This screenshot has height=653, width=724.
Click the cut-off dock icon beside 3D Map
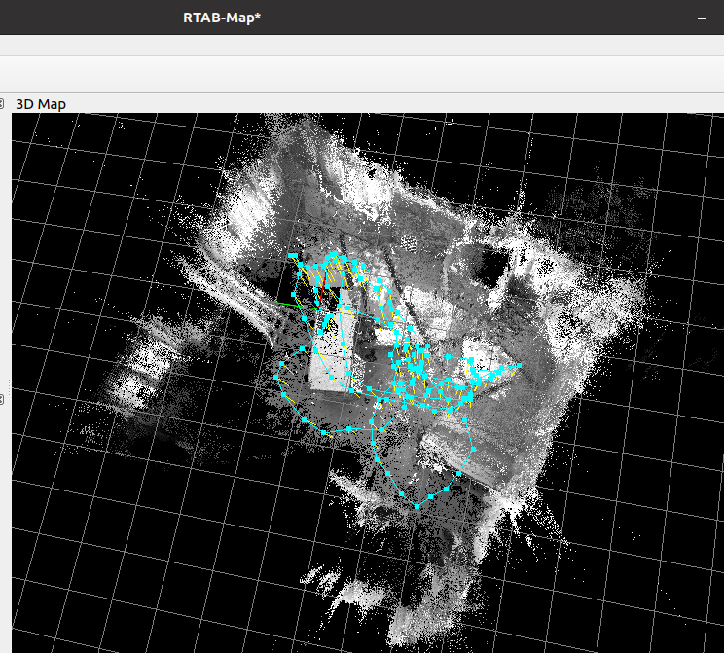pyautogui.click(x=3, y=103)
